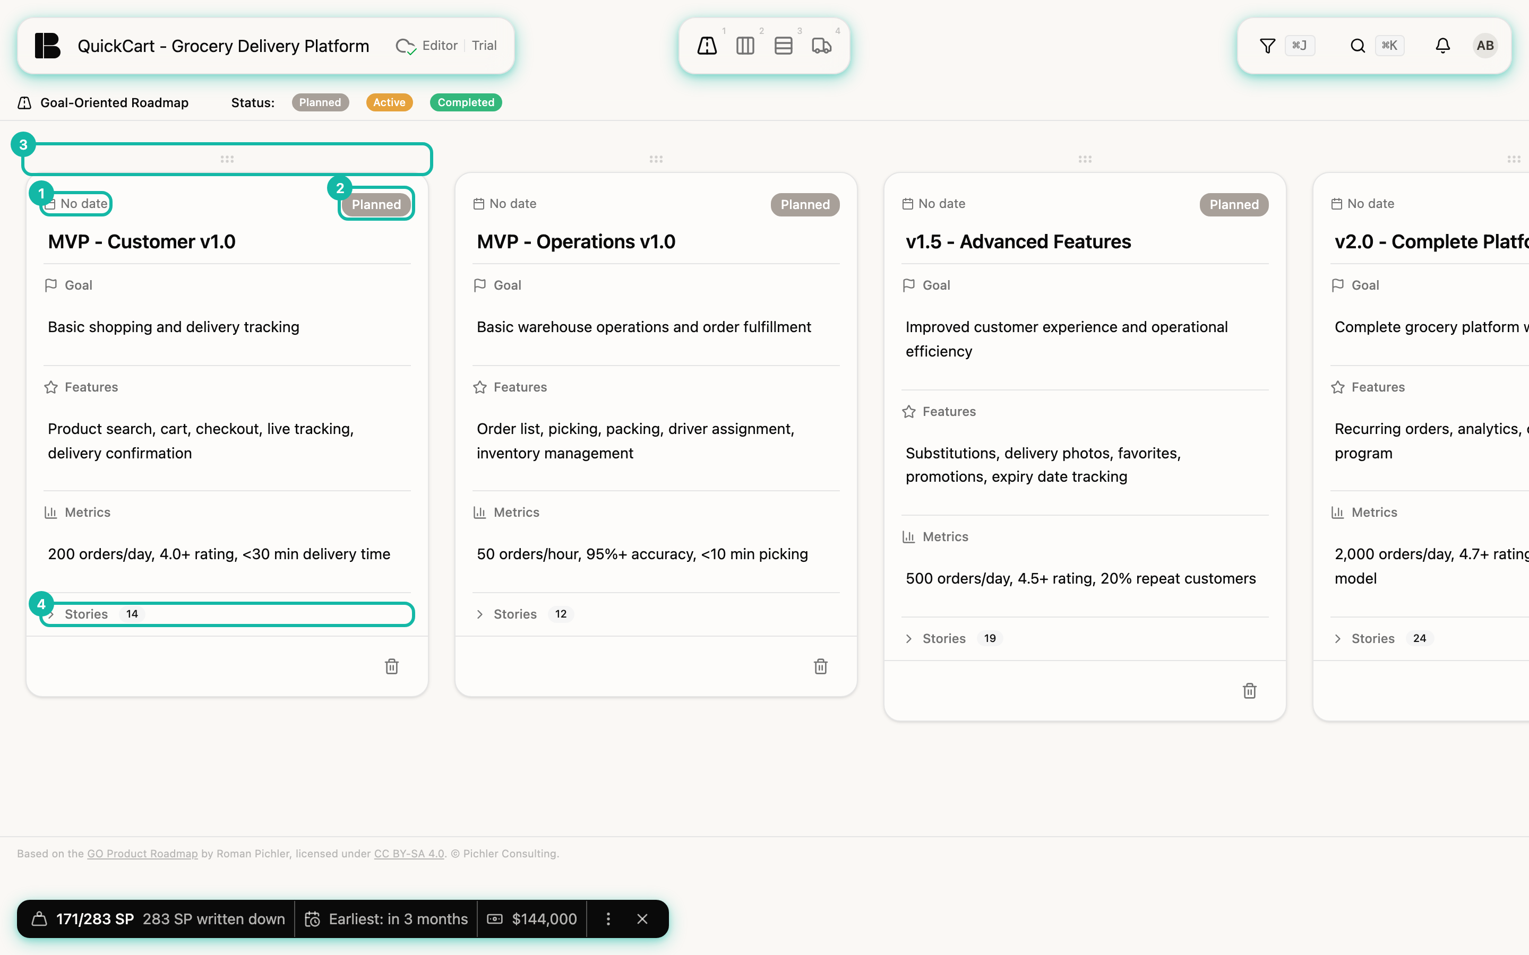This screenshot has height=955, width=1529.
Task: Toggle the Completed status filter
Action: point(466,102)
